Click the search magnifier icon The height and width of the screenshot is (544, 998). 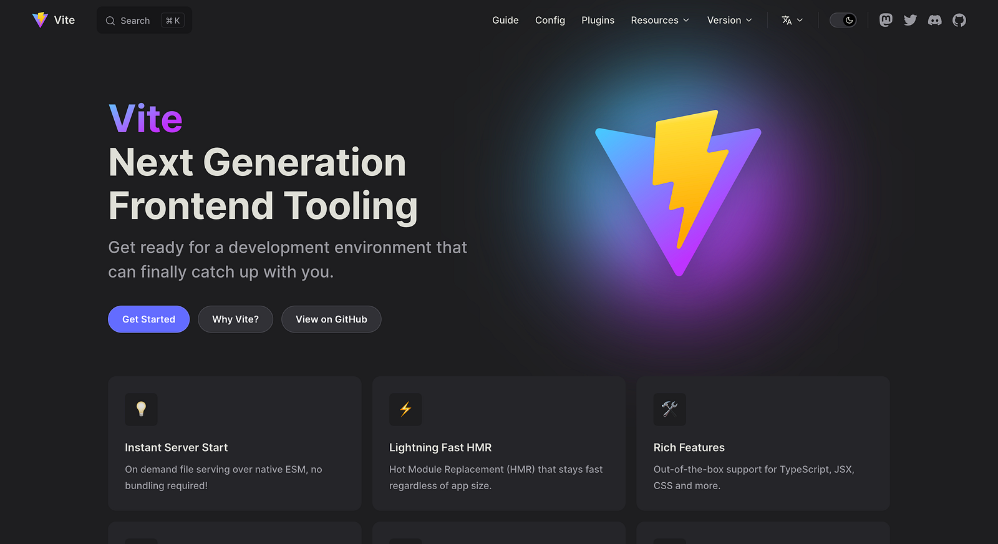point(110,21)
